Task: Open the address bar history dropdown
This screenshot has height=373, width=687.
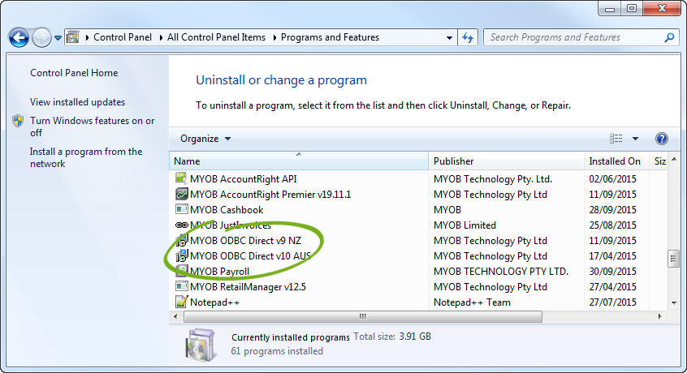Action: pos(449,37)
